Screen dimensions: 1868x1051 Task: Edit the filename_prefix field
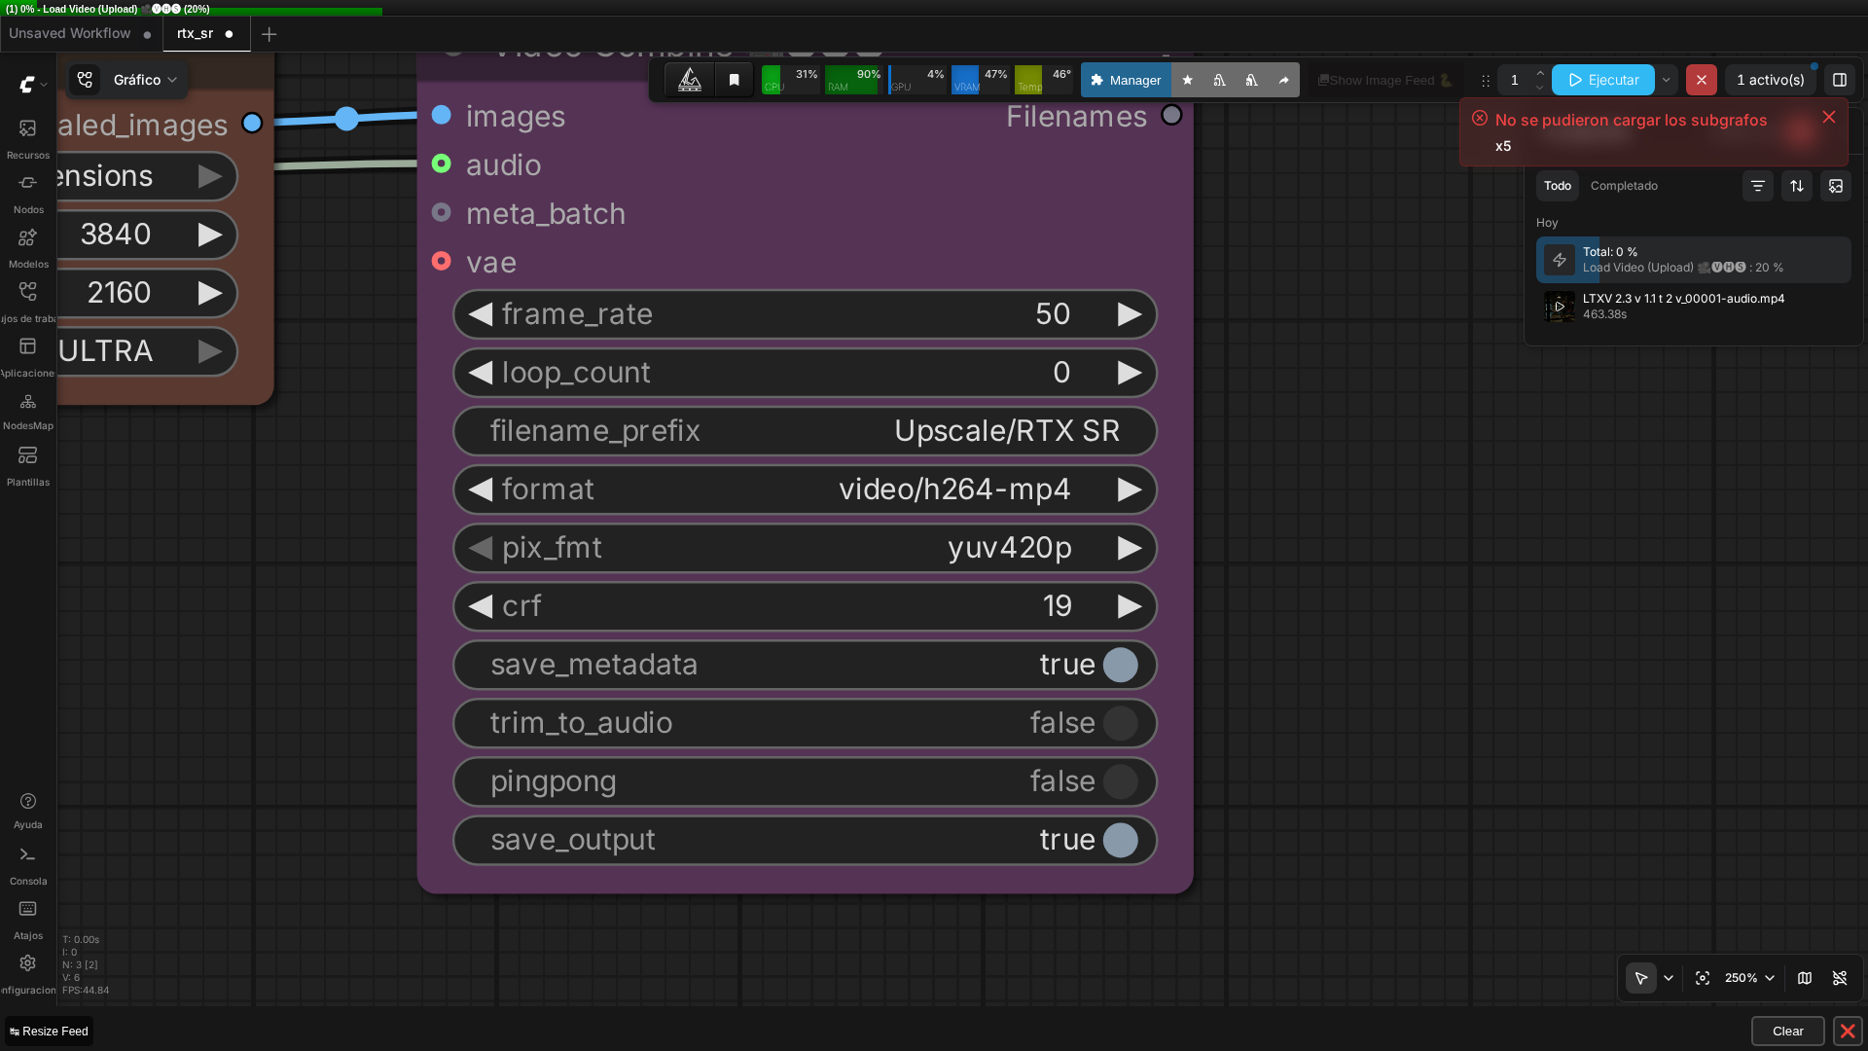pyautogui.click(x=805, y=431)
